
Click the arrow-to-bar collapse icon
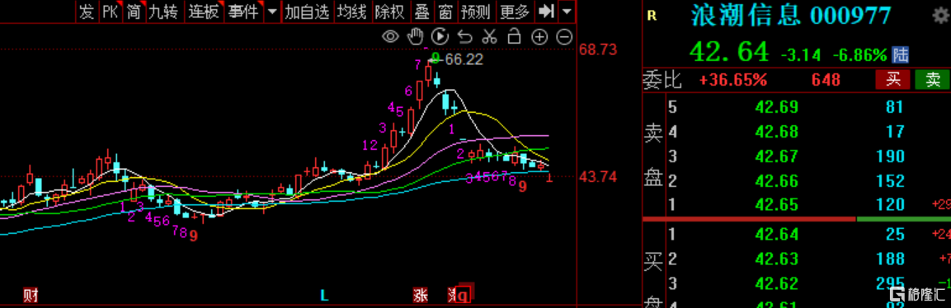coord(547,11)
